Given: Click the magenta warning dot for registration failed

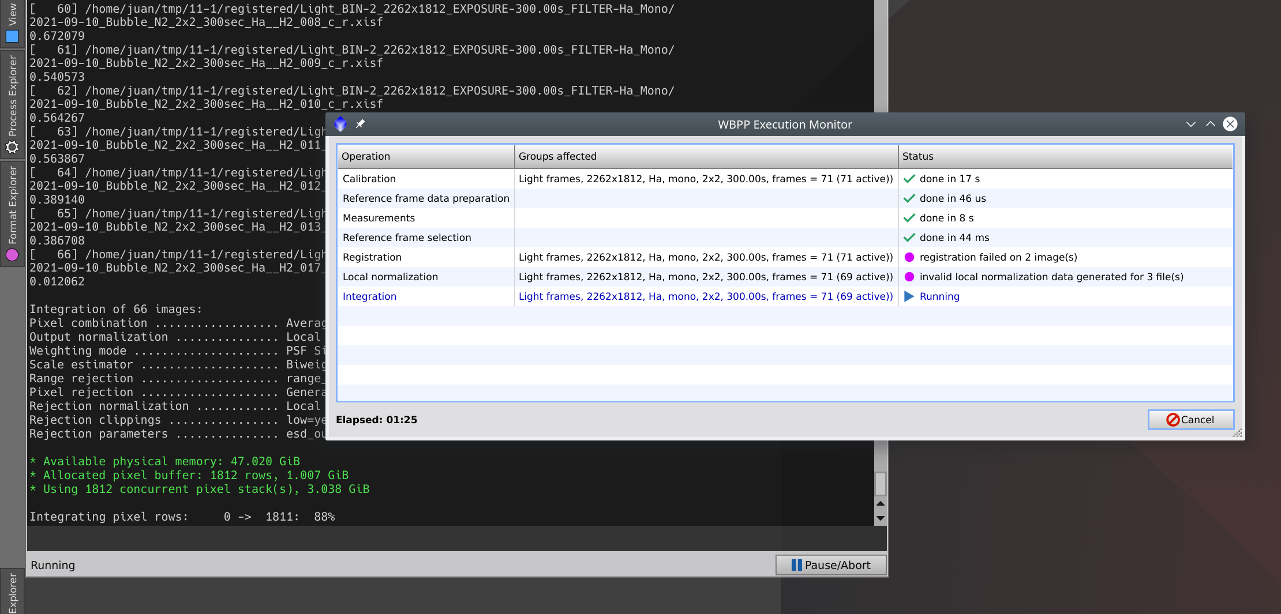Looking at the screenshot, I should [x=909, y=257].
